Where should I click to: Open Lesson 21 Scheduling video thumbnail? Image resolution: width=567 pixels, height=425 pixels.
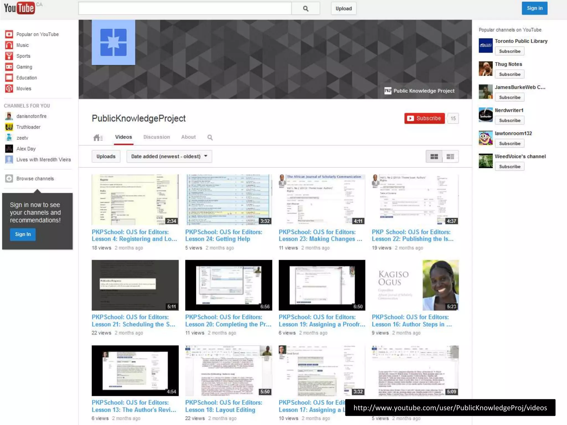point(135,285)
